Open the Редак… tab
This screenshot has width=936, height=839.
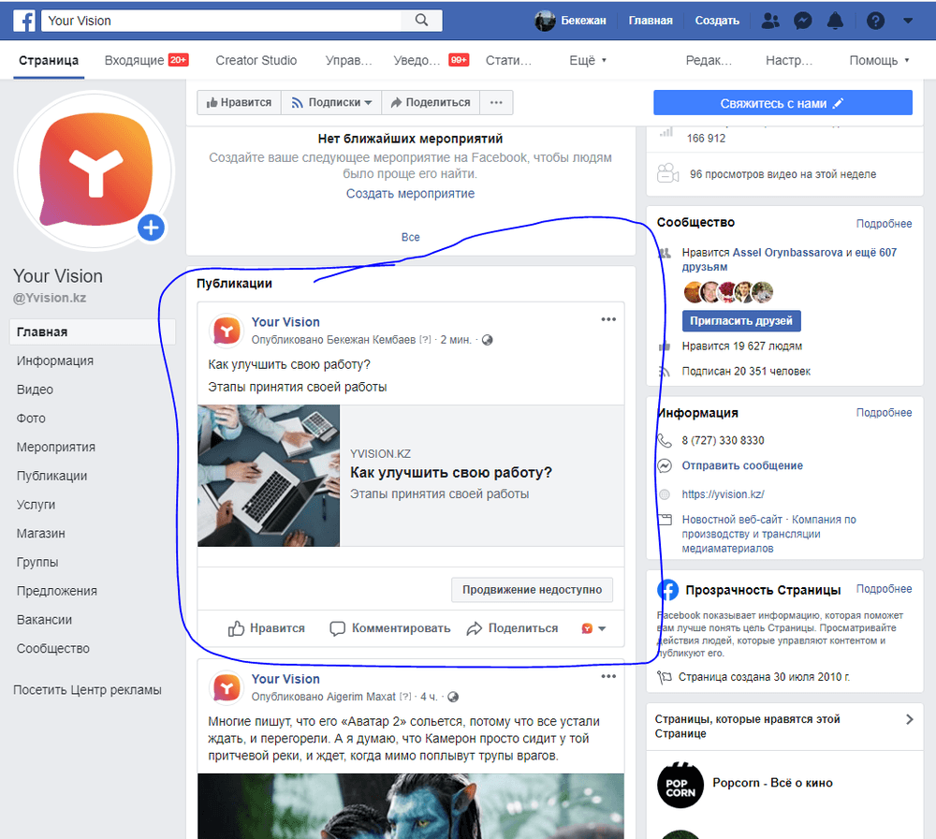coord(709,60)
